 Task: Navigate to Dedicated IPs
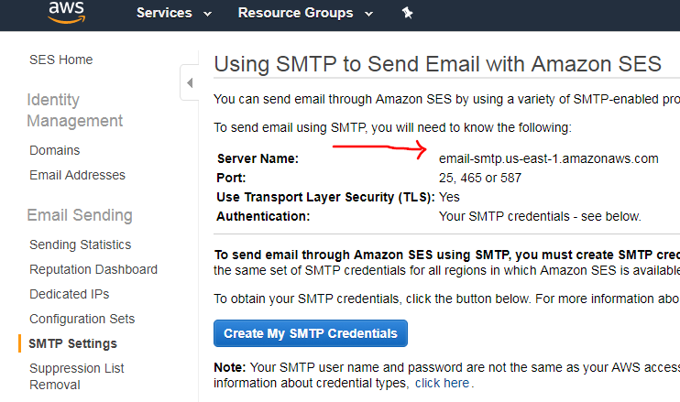pos(69,294)
